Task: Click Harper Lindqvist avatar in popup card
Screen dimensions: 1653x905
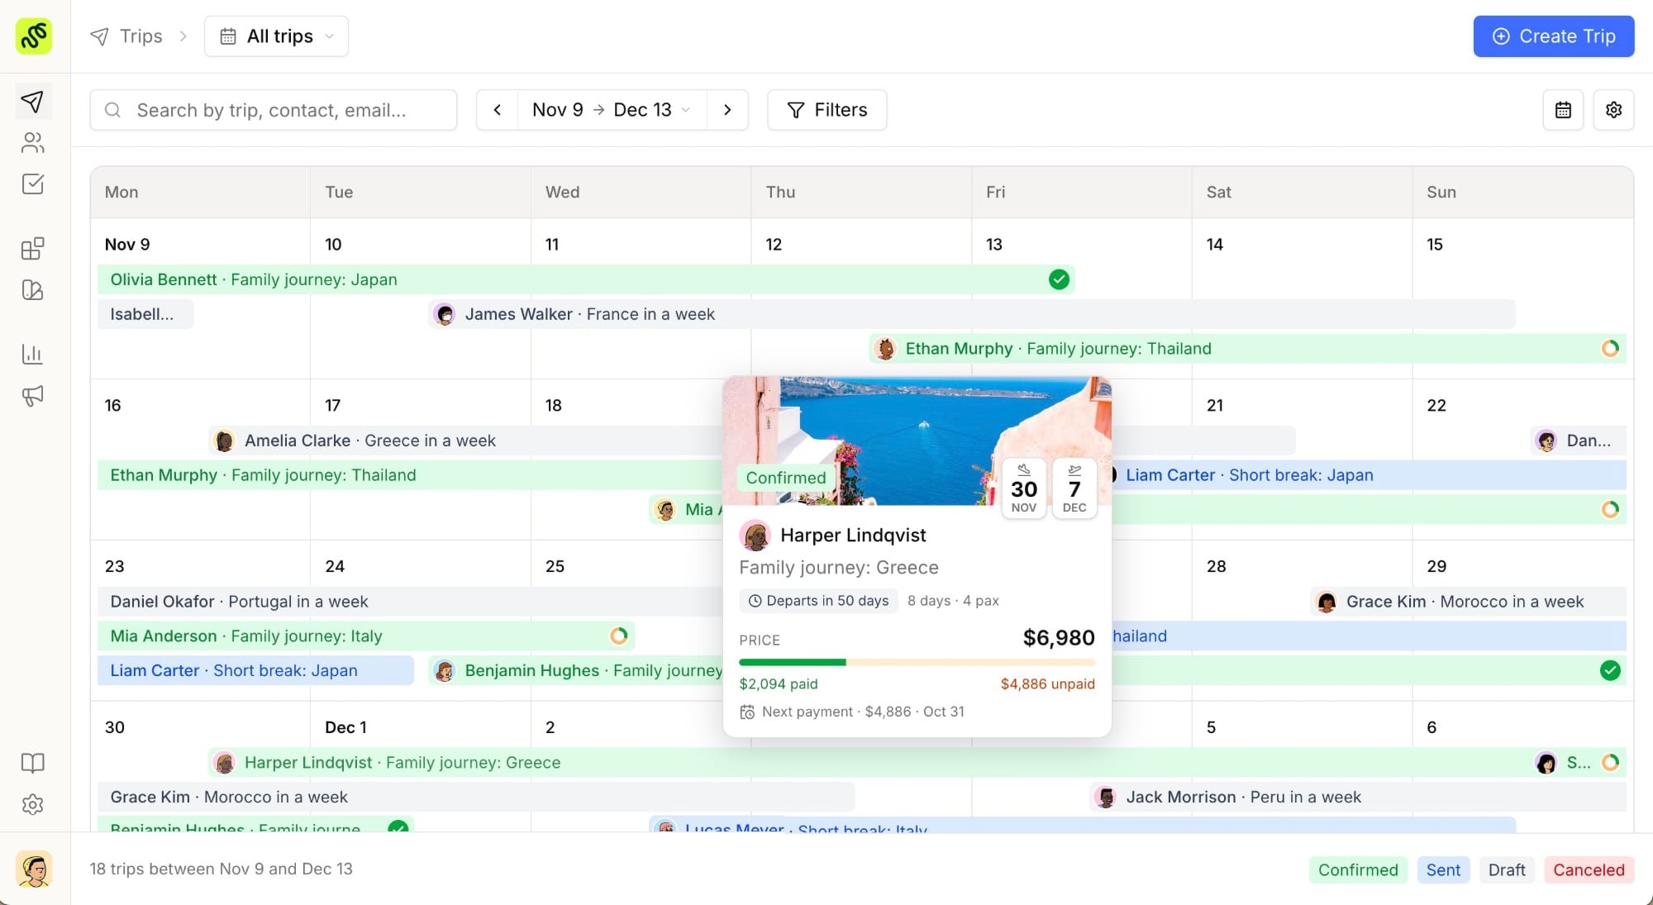Action: pos(755,536)
